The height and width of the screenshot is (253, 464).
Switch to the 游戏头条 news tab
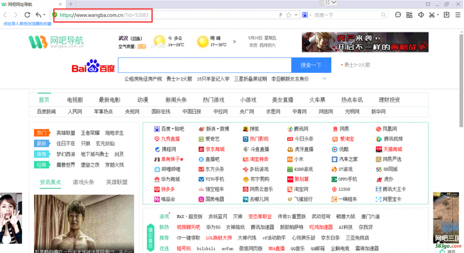pyautogui.click(x=83, y=182)
